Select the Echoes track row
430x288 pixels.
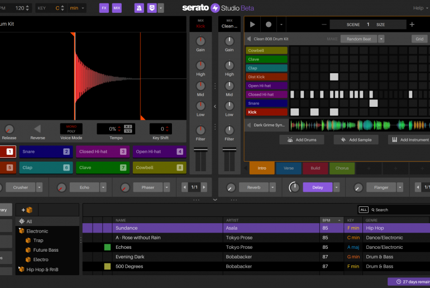point(256,247)
